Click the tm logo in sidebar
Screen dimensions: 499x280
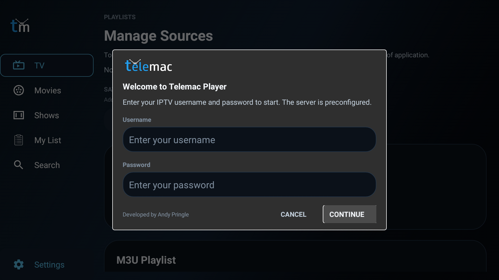20,26
